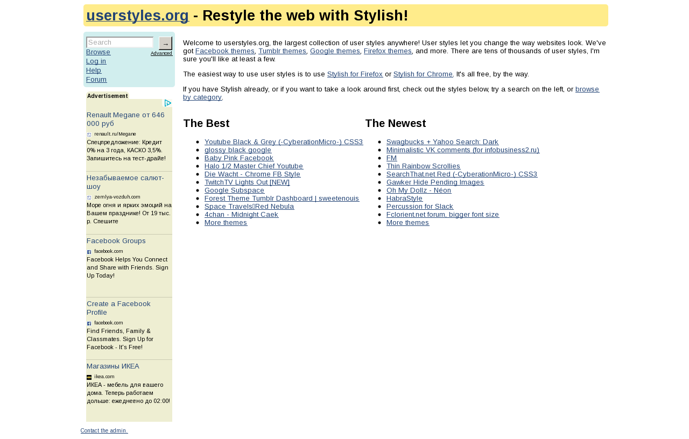Click the zemlya-vozduh.com ad favicon
The height and width of the screenshot is (439, 689).
click(89, 197)
